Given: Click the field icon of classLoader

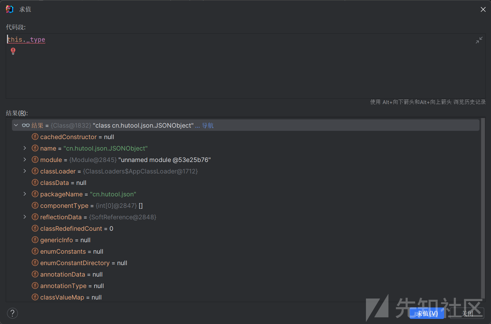Looking at the screenshot, I should [x=35, y=171].
